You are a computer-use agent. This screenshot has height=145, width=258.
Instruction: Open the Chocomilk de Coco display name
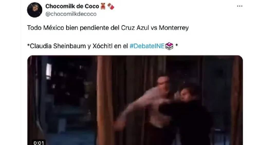(x=72, y=6)
